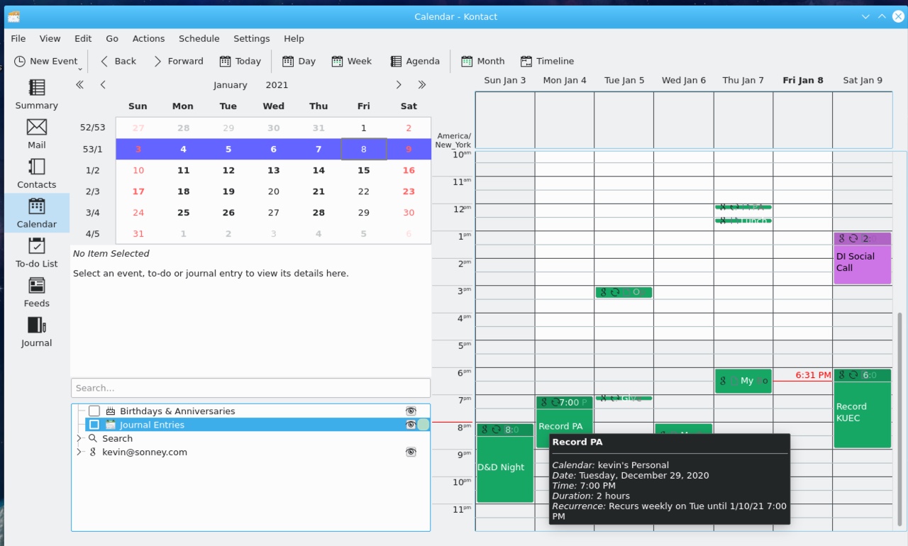Image resolution: width=908 pixels, height=546 pixels.
Task: Switch to Week view
Action: (x=352, y=61)
